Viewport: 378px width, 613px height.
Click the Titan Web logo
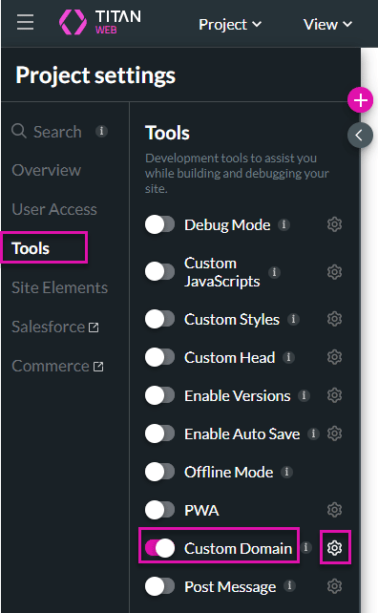click(x=100, y=22)
